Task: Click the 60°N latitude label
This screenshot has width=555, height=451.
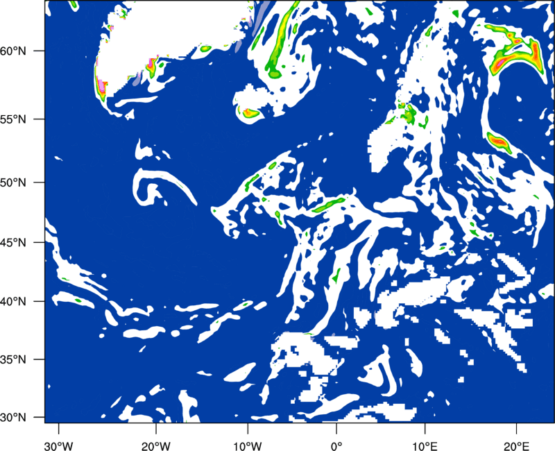Action: click(x=13, y=51)
